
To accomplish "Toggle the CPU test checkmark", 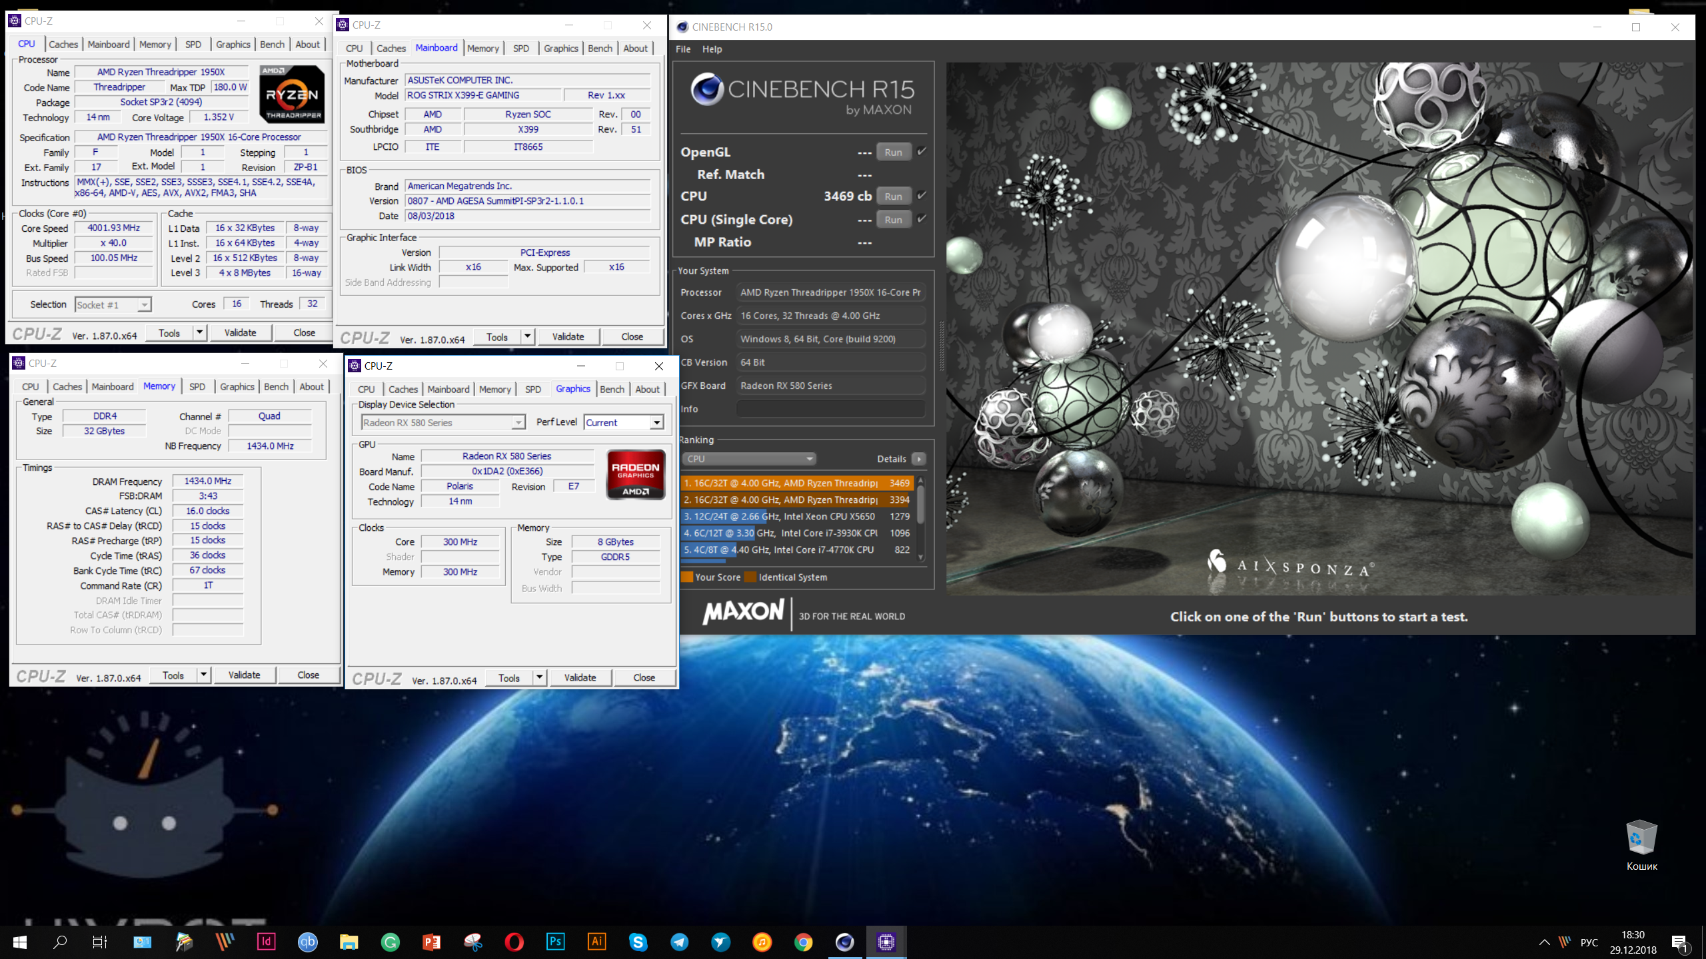I will tap(922, 195).
